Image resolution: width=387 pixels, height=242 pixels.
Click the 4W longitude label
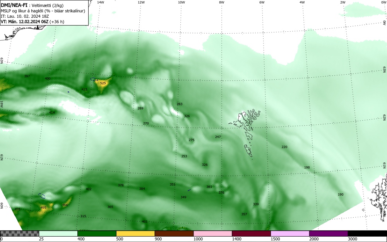point(302,2)
